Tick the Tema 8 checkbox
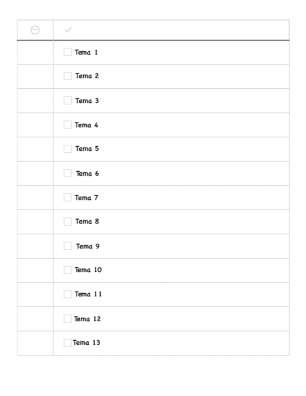 click(x=68, y=221)
